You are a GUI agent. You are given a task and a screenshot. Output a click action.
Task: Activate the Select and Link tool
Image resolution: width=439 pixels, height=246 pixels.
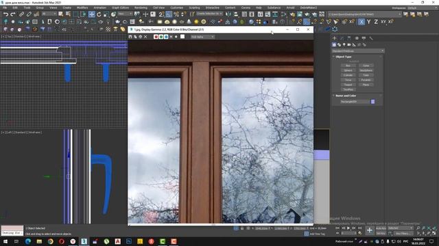(x=21, y=14)
